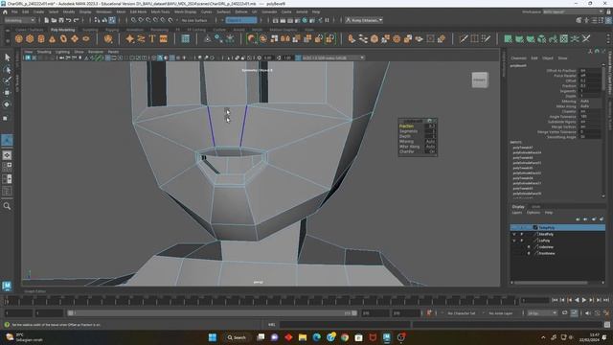The width and height of the screenshot is (613, 345).
Task: Click the time slider track
Action: [x=261, y=301]
